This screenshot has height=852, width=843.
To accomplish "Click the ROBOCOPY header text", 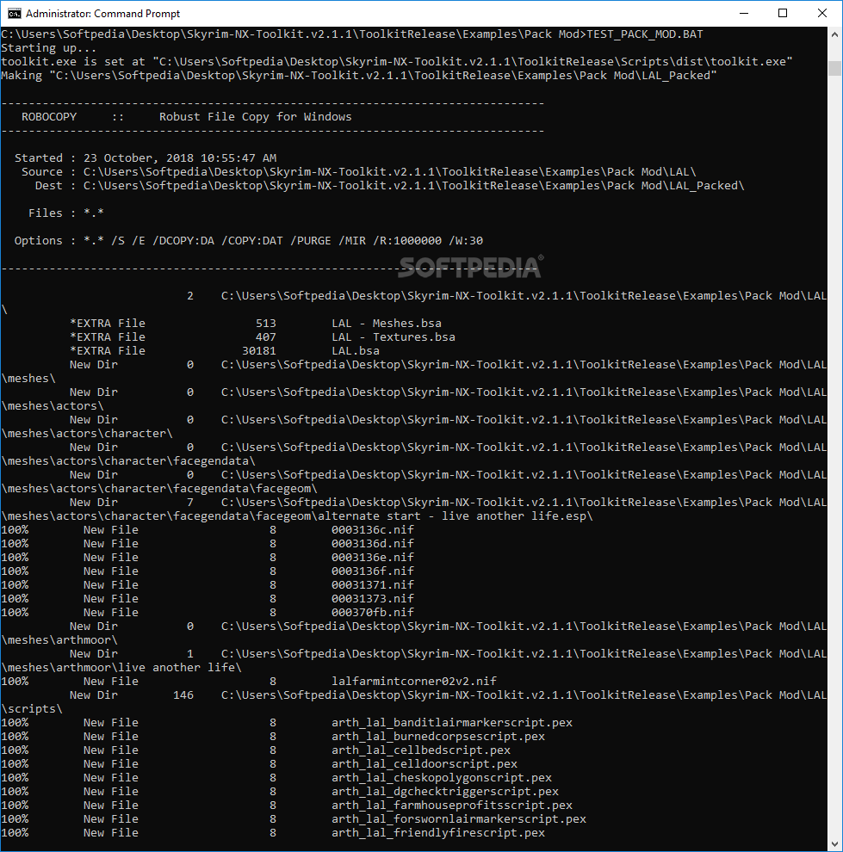I will pos(49,117).
